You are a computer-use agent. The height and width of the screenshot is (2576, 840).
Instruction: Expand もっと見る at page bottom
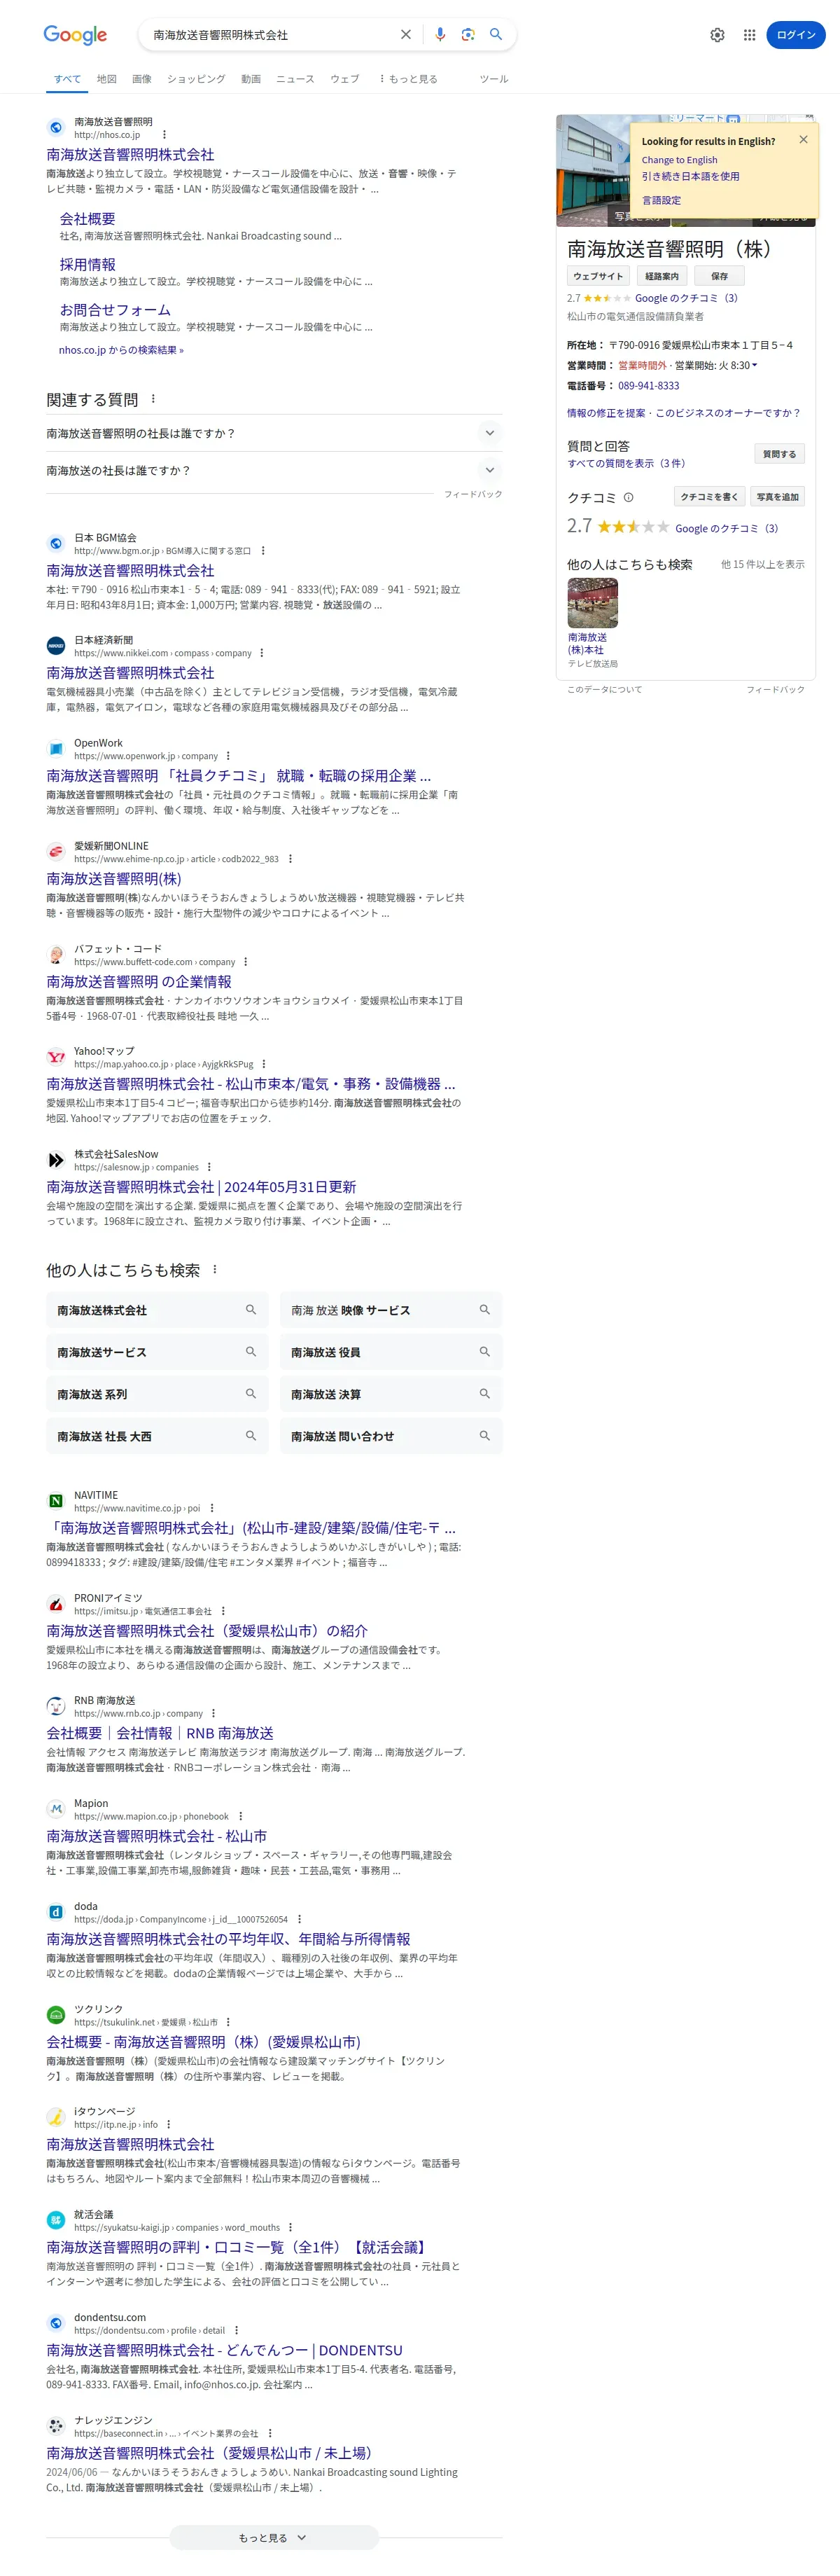click(273, 2537)
